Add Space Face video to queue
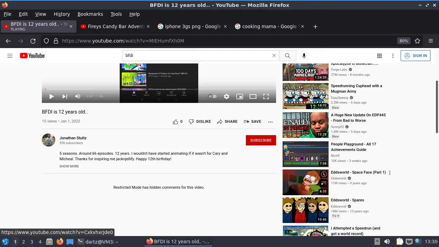The width and height of the screenshot is (439, 247). click(324, 184)
